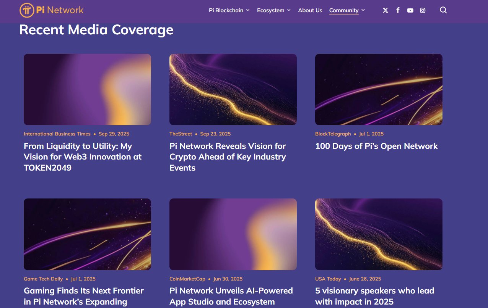Screen dimensions: 488x308
Task: Click the Game Tech Daily article thumbnail
Action: (x=87, y=234)
